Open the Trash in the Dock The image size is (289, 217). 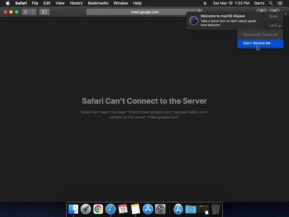pos(215,209)
